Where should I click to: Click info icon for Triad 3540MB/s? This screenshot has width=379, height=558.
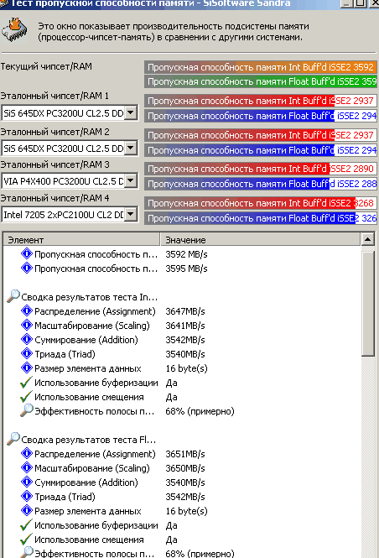(x=27, y=354)
